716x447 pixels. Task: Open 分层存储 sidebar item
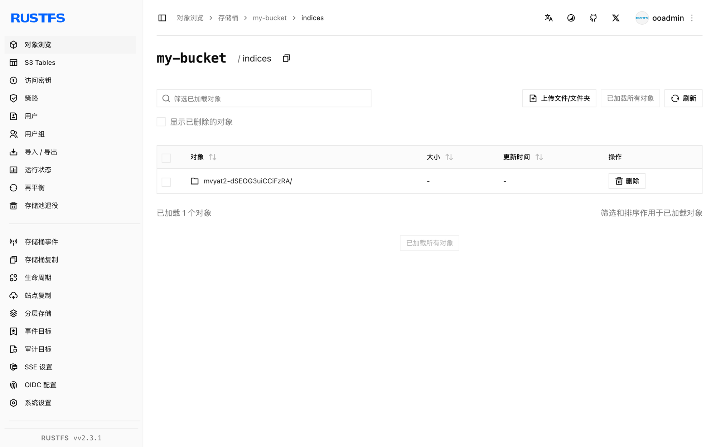click(x=70, y=314)
